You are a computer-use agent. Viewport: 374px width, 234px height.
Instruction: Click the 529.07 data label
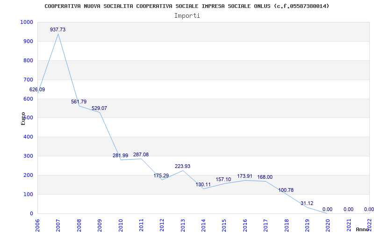[x=99, y=108]
